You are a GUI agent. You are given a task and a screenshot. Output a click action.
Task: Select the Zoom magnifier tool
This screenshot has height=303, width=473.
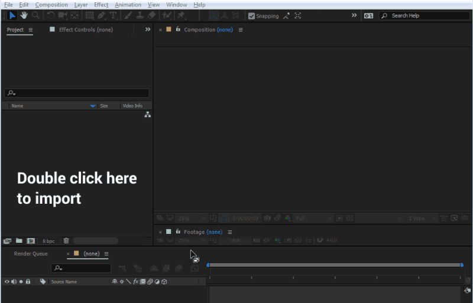[36, 15]
